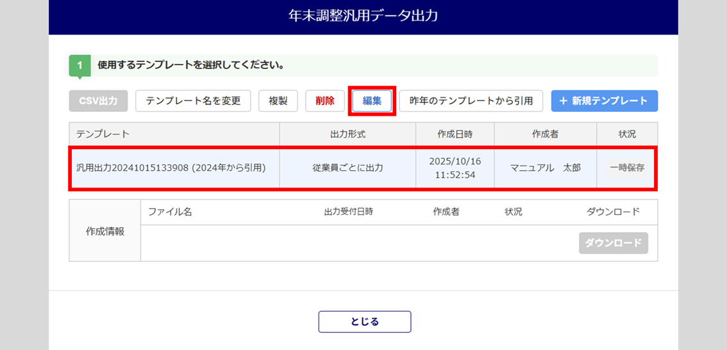Close the dialog with とじる
This screenshot has height=350, width=727.
pos(364,322)
